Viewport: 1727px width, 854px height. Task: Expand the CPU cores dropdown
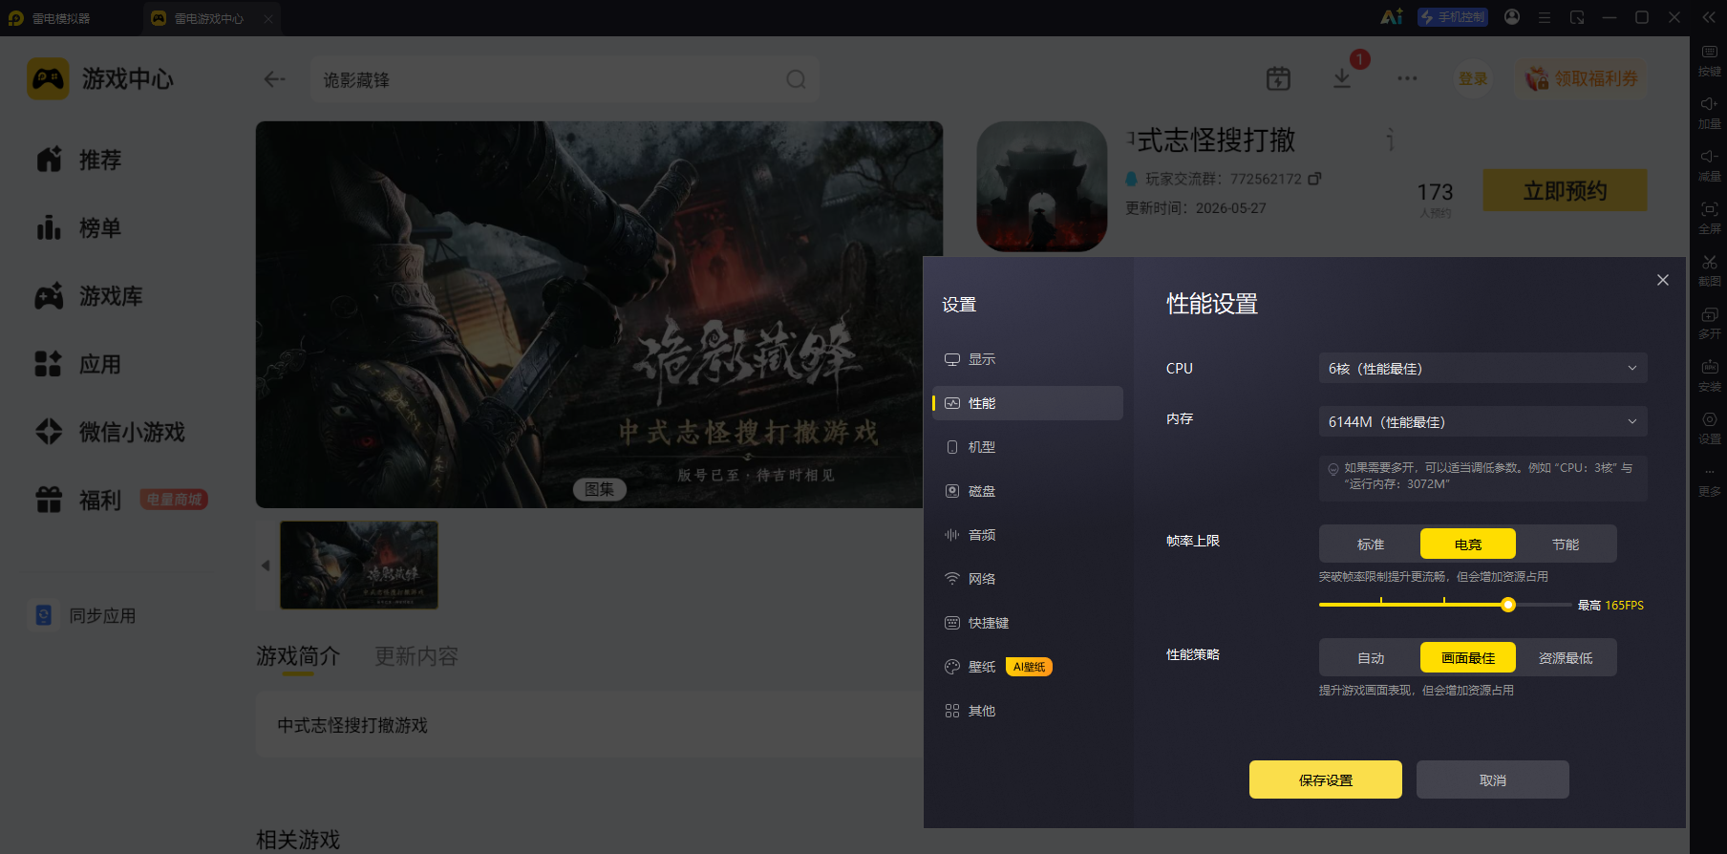[x=1482, y=368]
